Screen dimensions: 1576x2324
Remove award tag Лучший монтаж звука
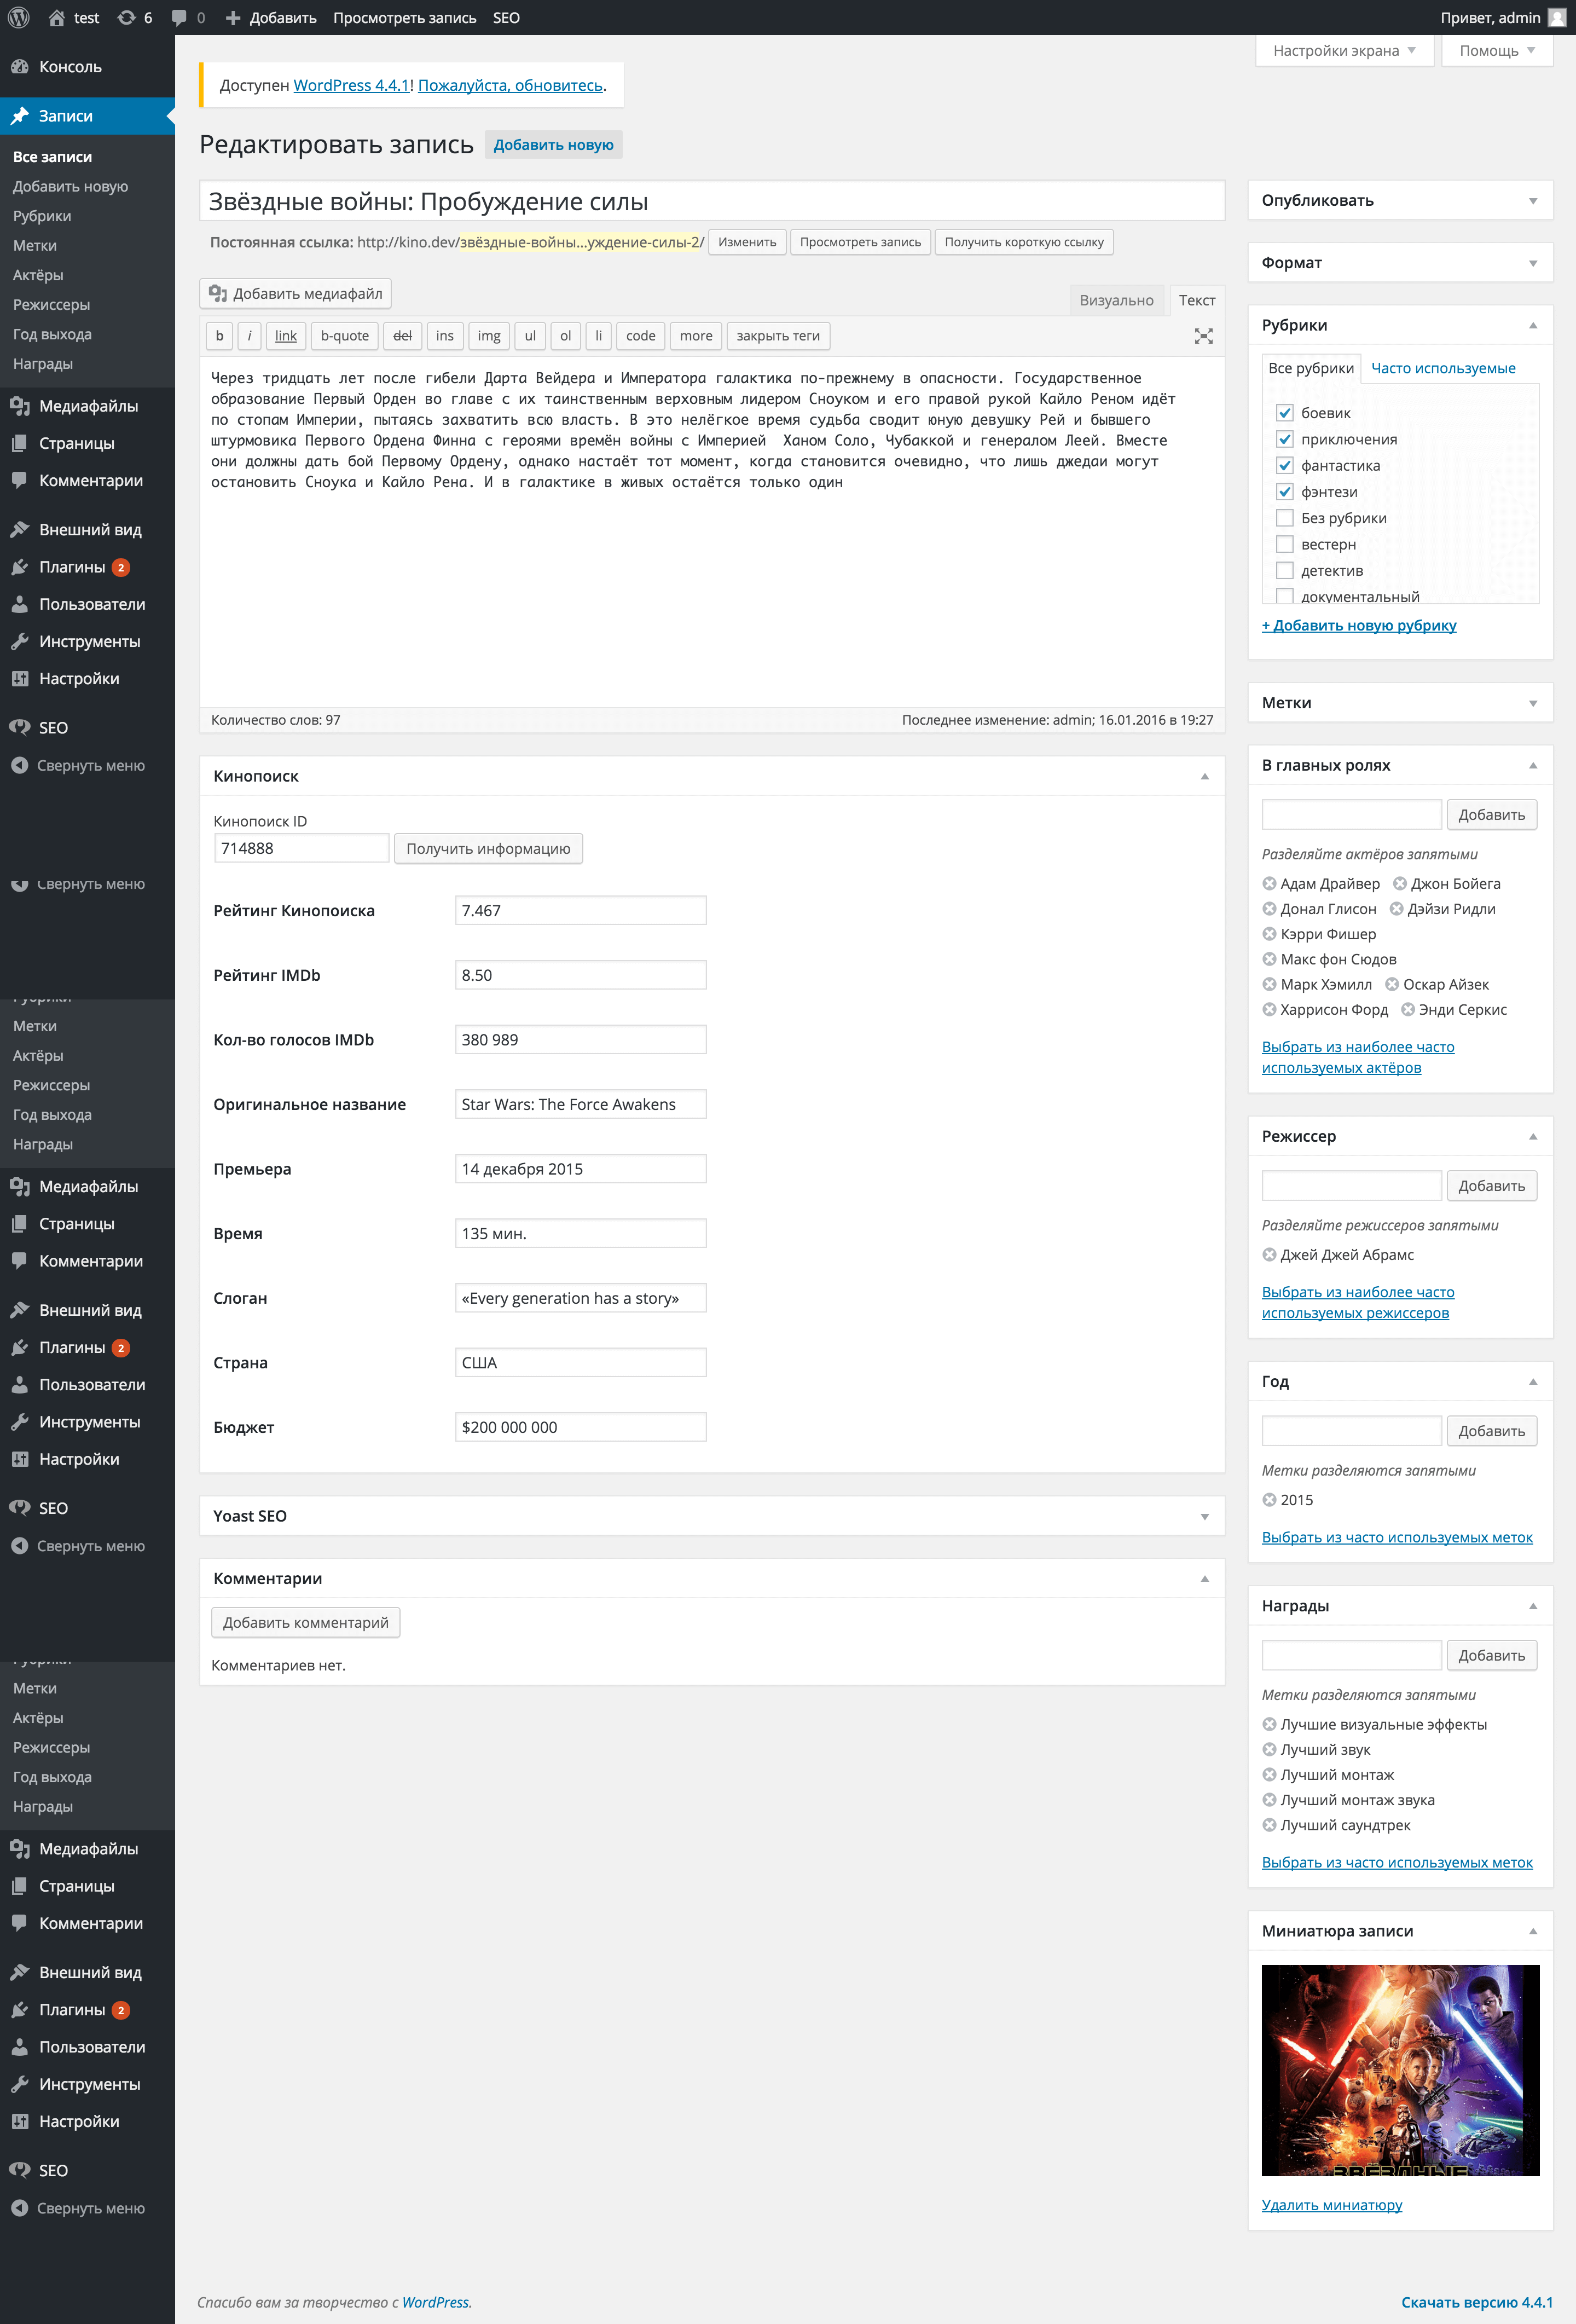pos(1269,1800)
